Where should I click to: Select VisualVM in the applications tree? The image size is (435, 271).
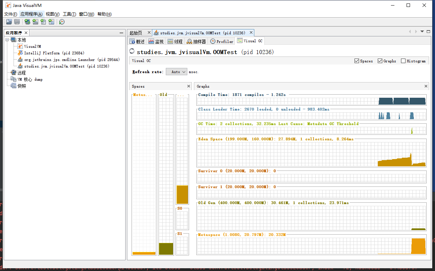click(x=32, y=46)
